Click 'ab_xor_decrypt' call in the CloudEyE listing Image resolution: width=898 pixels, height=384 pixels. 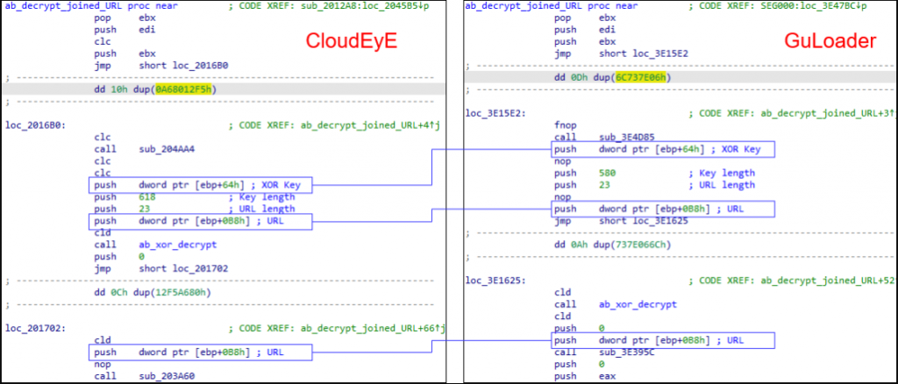tap(179, 245)
